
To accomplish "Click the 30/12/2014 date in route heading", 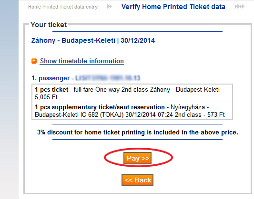I will (x=138, y=40).
